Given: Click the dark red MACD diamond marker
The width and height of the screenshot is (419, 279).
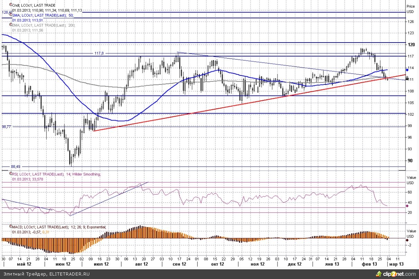Looking at the screenshot, I should [407, 240].
